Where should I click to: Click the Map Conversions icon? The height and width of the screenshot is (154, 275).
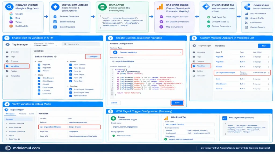point(161,27)
